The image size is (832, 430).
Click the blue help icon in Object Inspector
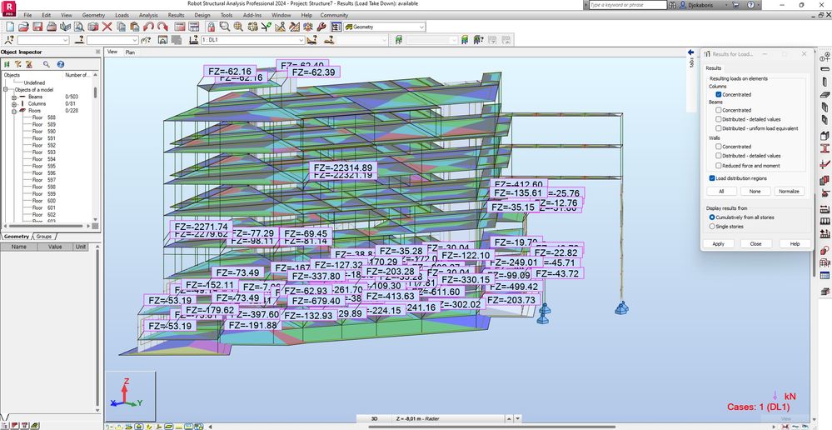tap(61, 64)
